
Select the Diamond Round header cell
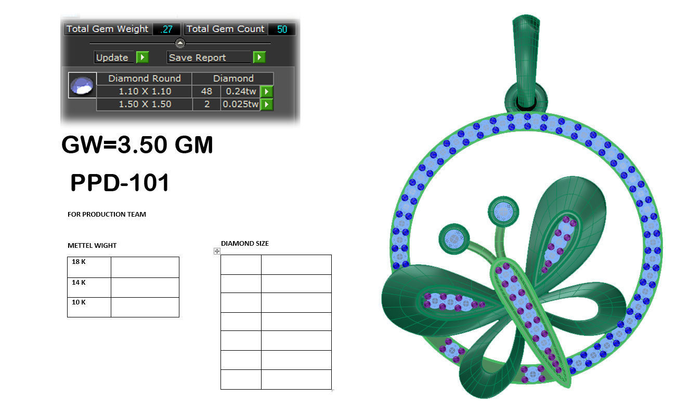(x=144, y=78)
